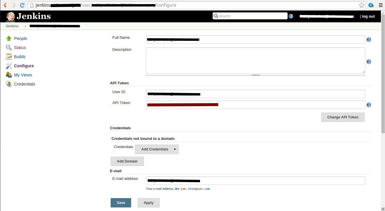Click the Jenkins header title
This screenshot has height=211, width=385.
point(34,16)
